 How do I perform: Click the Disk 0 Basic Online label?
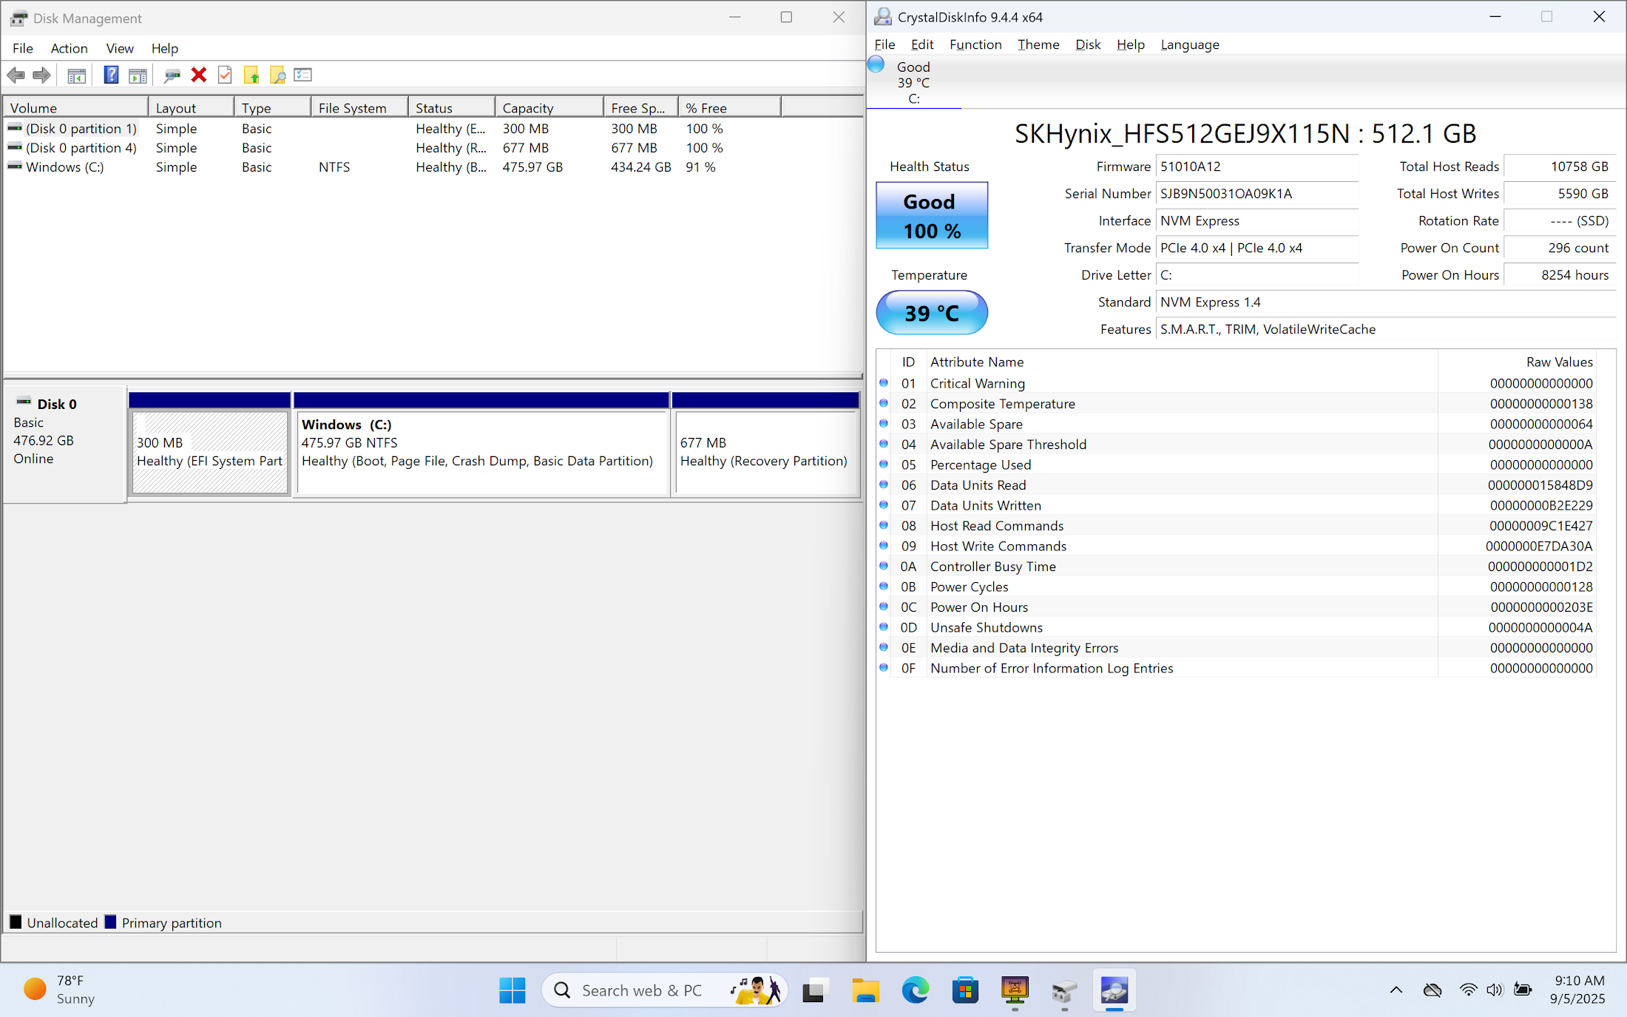pos(65,444)
